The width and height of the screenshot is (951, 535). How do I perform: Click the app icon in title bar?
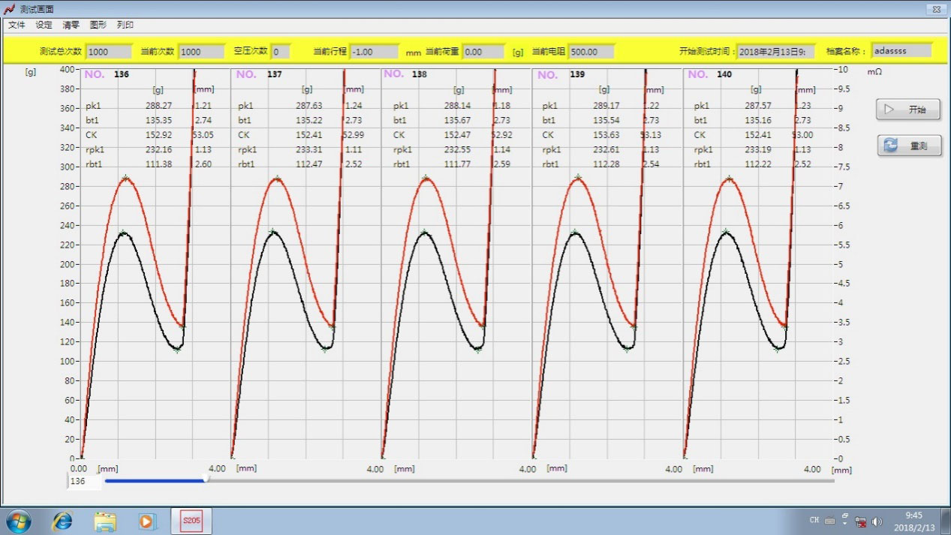9,9
